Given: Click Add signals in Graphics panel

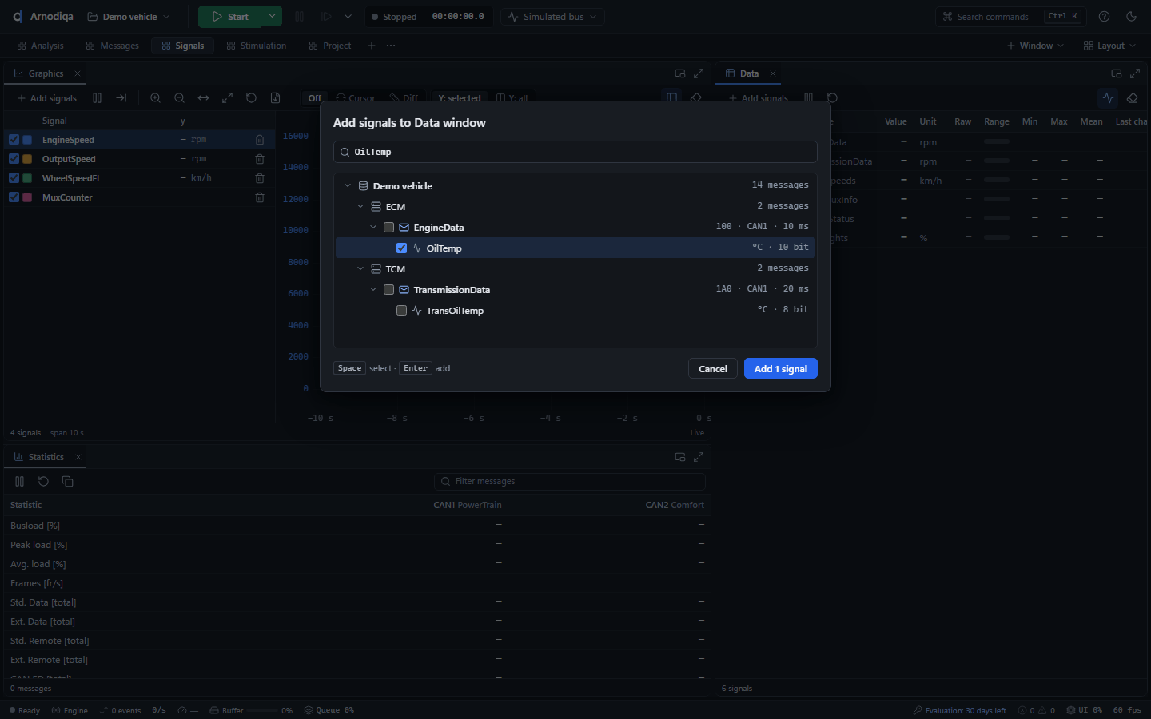Looking at the screenshot, I should pyautogui.click(x=47, y=98).
